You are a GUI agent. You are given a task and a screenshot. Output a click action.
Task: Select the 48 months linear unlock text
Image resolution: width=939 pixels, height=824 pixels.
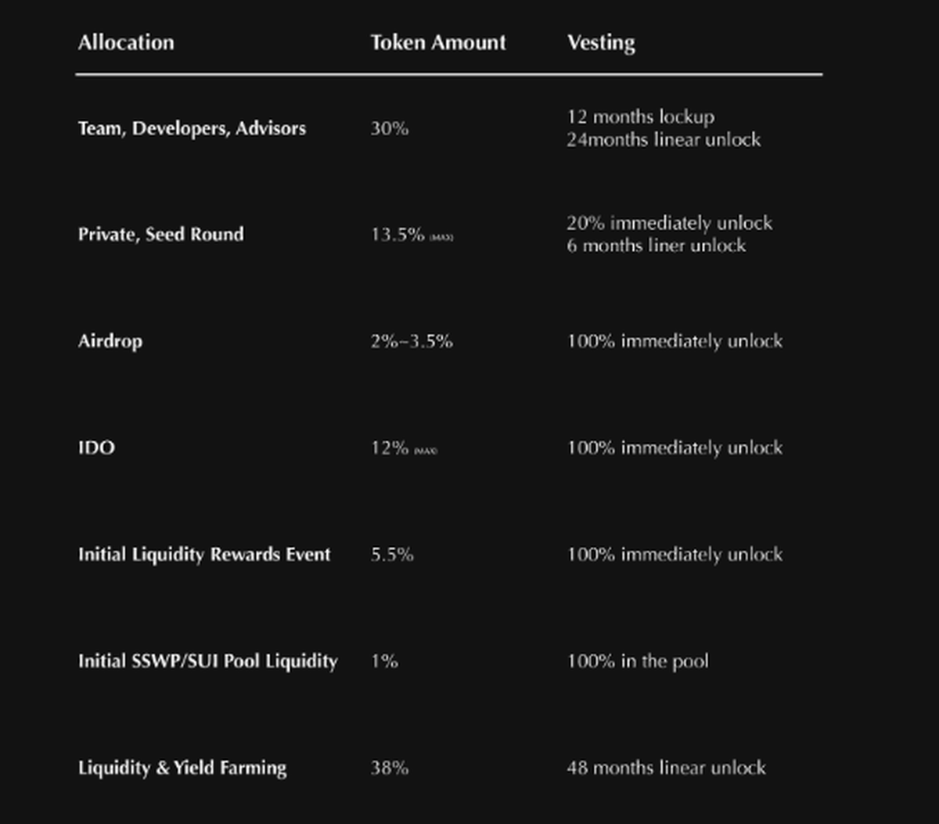click(666, 768)
